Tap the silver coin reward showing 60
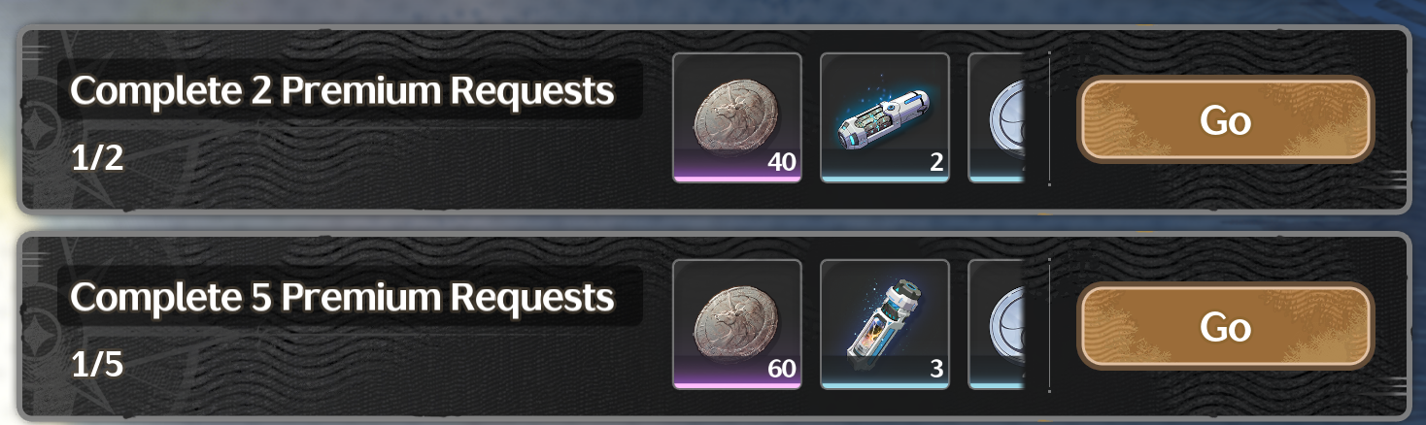 click(x=737, y=324)
